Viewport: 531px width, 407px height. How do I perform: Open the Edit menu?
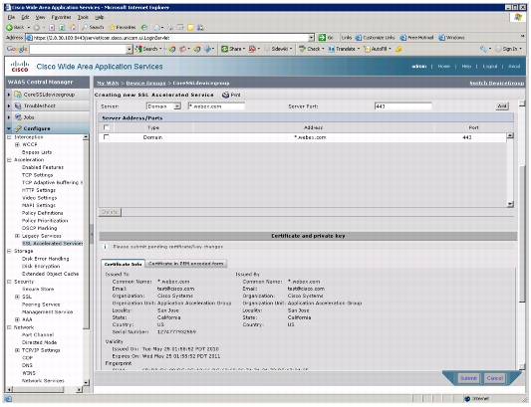[25, 17]
